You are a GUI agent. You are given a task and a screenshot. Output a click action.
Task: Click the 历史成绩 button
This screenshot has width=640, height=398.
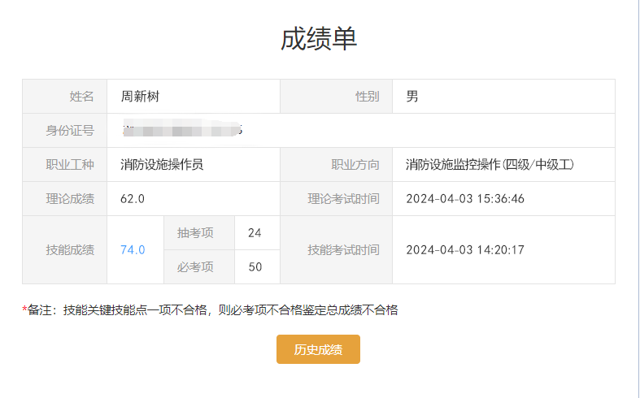[318, 349]
